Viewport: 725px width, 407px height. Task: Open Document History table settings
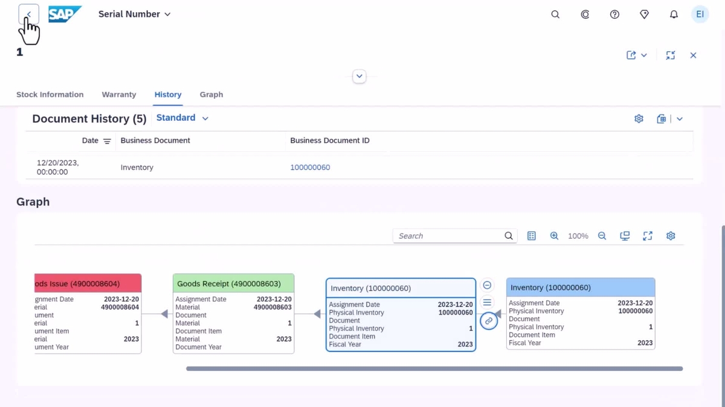coord(639,119)
